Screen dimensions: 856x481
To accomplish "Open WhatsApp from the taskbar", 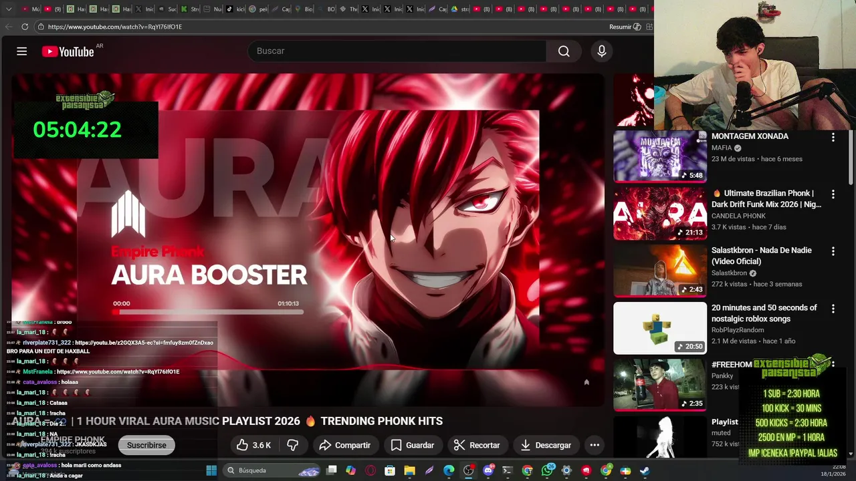I will tap(547, 470).
